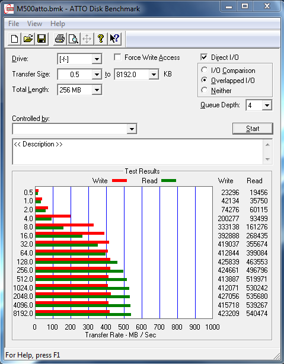The image size is (284, 364).
Task: Click the write value 200277
Action: [x=228, y=218]
